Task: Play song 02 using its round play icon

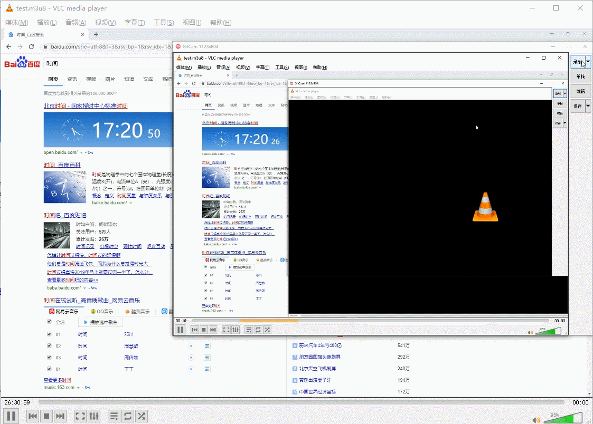Action: pyautogui.click(x=191, y=346)
